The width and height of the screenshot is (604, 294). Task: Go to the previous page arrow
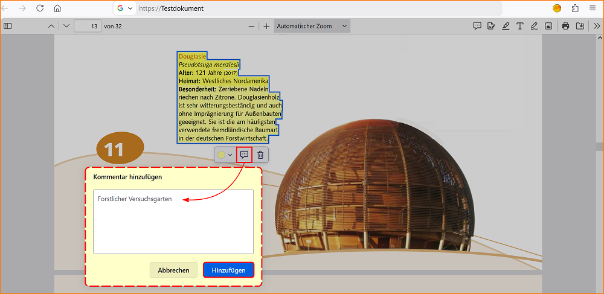pyautogui.click(x=51, y=26)
